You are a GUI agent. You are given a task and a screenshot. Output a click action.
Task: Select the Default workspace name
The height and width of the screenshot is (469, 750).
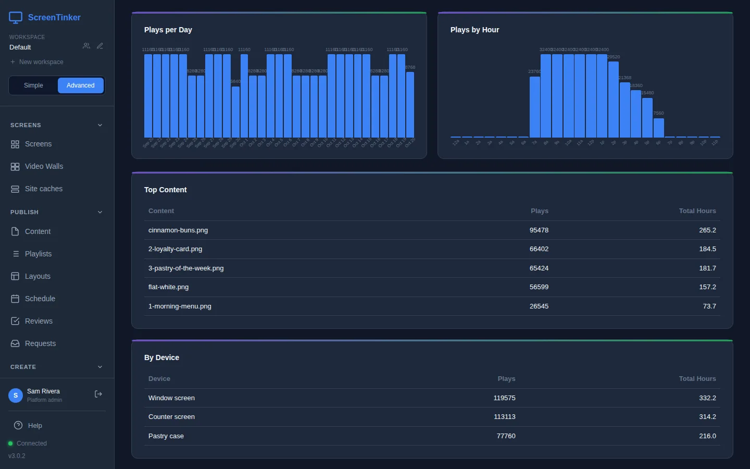click(20, 47)
